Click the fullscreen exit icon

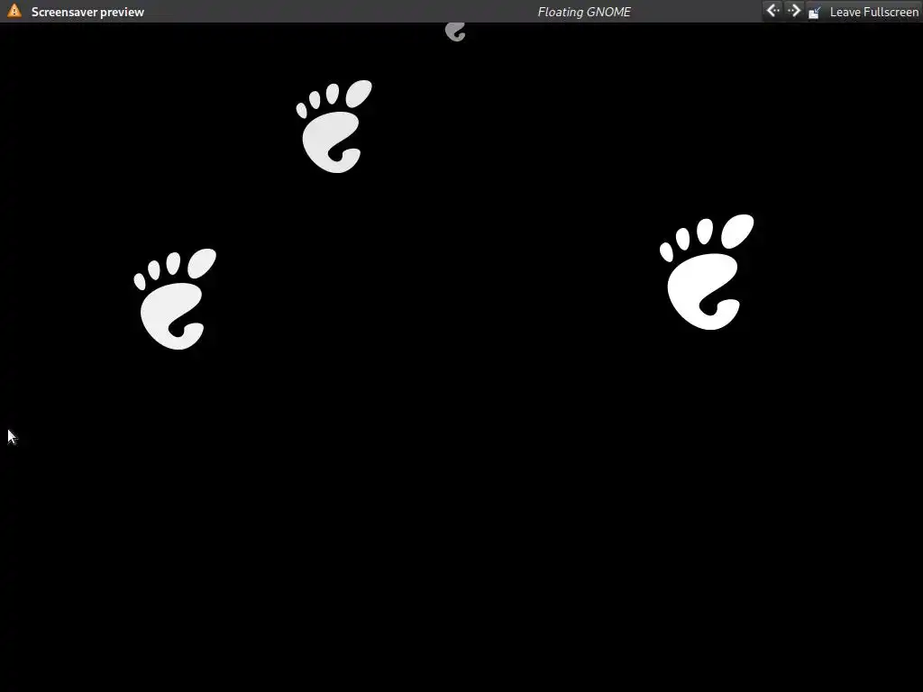coord(815,12)
